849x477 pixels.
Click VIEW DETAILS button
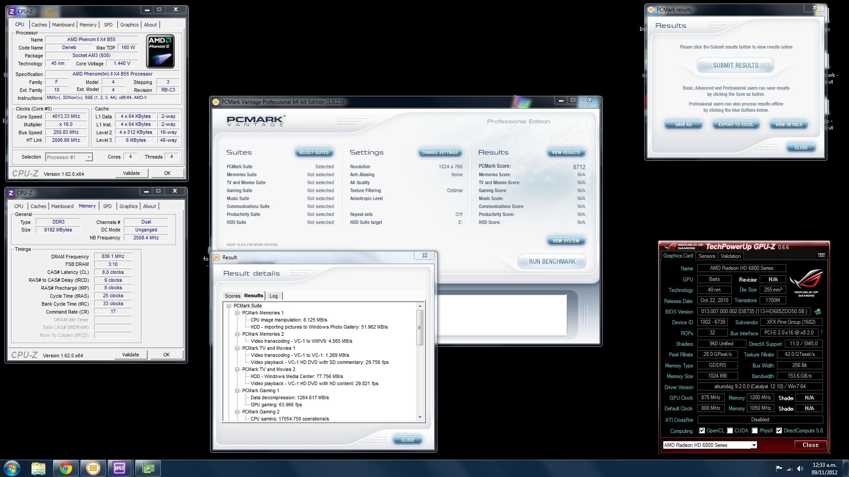click(788, 125)
